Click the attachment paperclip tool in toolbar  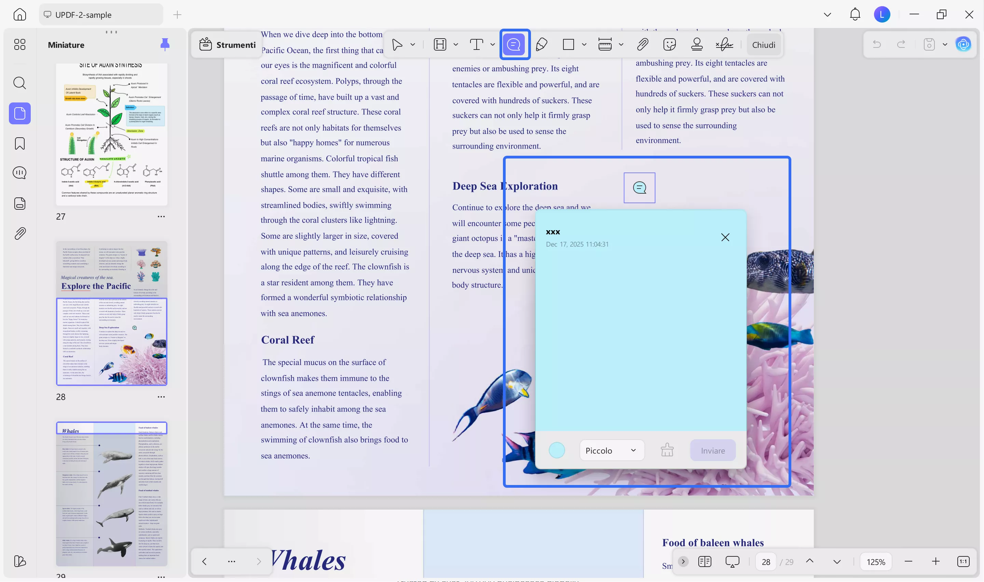[x=642, y=44]
